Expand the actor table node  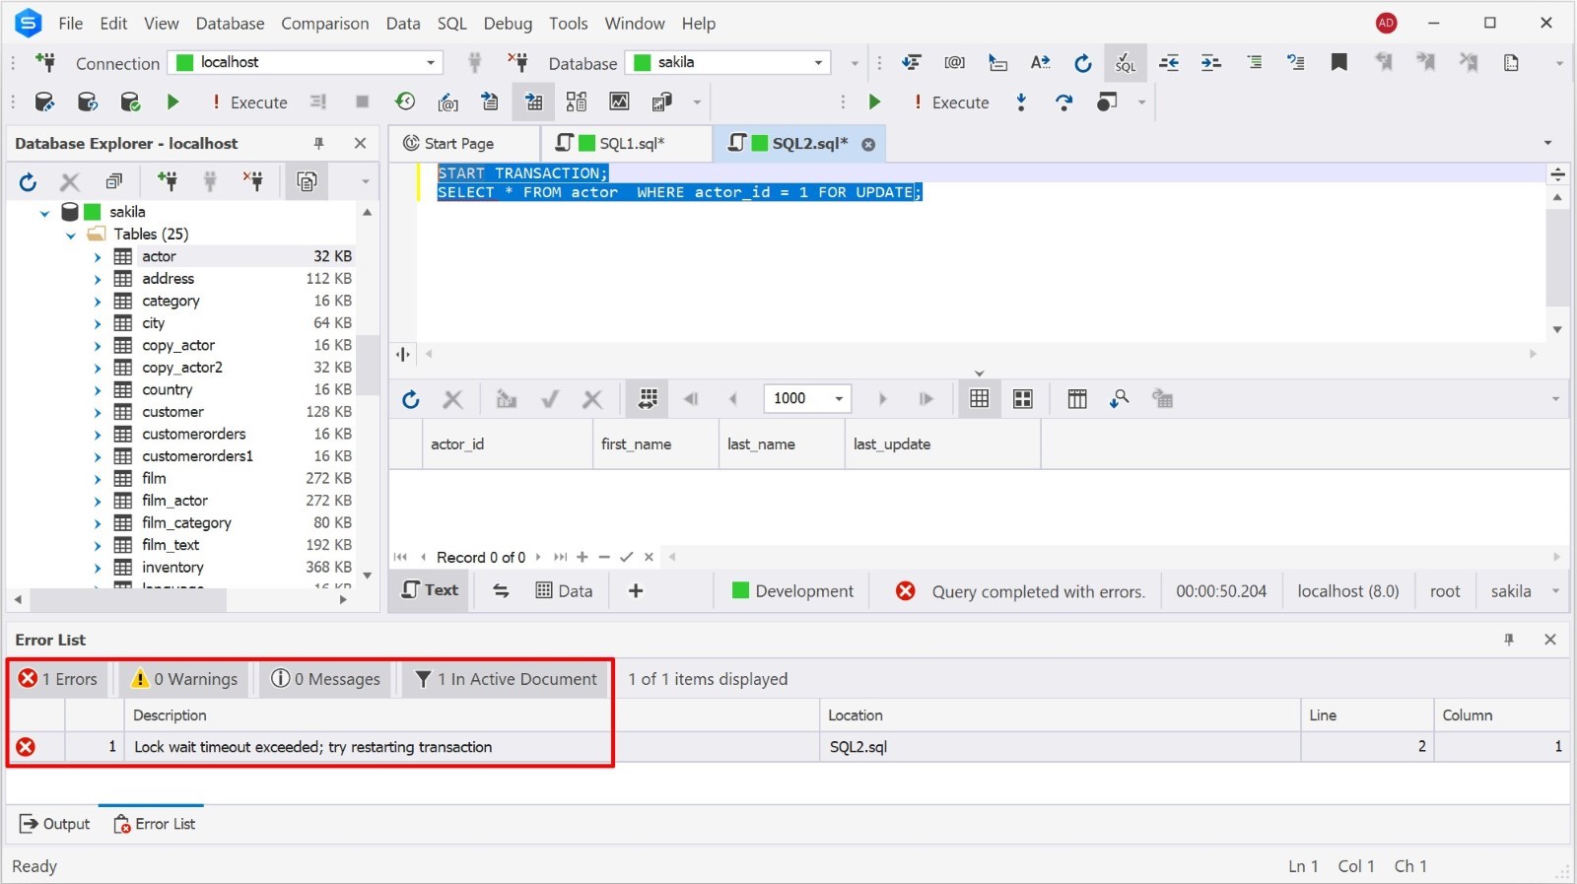coord(98,257)
